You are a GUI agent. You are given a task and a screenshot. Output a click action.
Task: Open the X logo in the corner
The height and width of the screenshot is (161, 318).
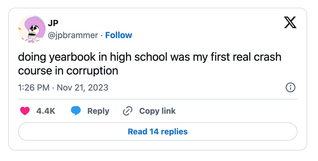pyautogui.click(x=290, y=22)
